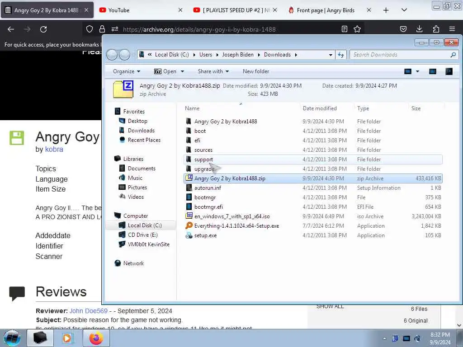Click Joseph Biden in the breadcrumb path
Image resolution: width=463 pixels, height=347 pixels.
coord(238,55)
